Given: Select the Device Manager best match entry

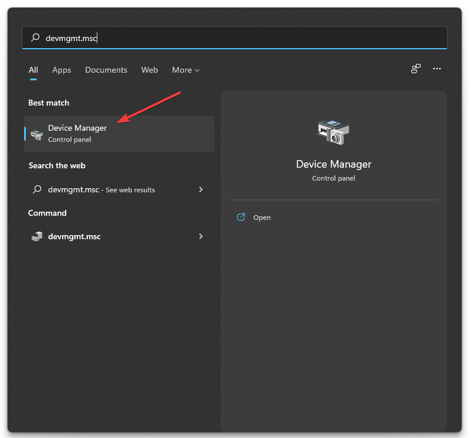Looking at the screenshot, I should click(x=77, y=128).
